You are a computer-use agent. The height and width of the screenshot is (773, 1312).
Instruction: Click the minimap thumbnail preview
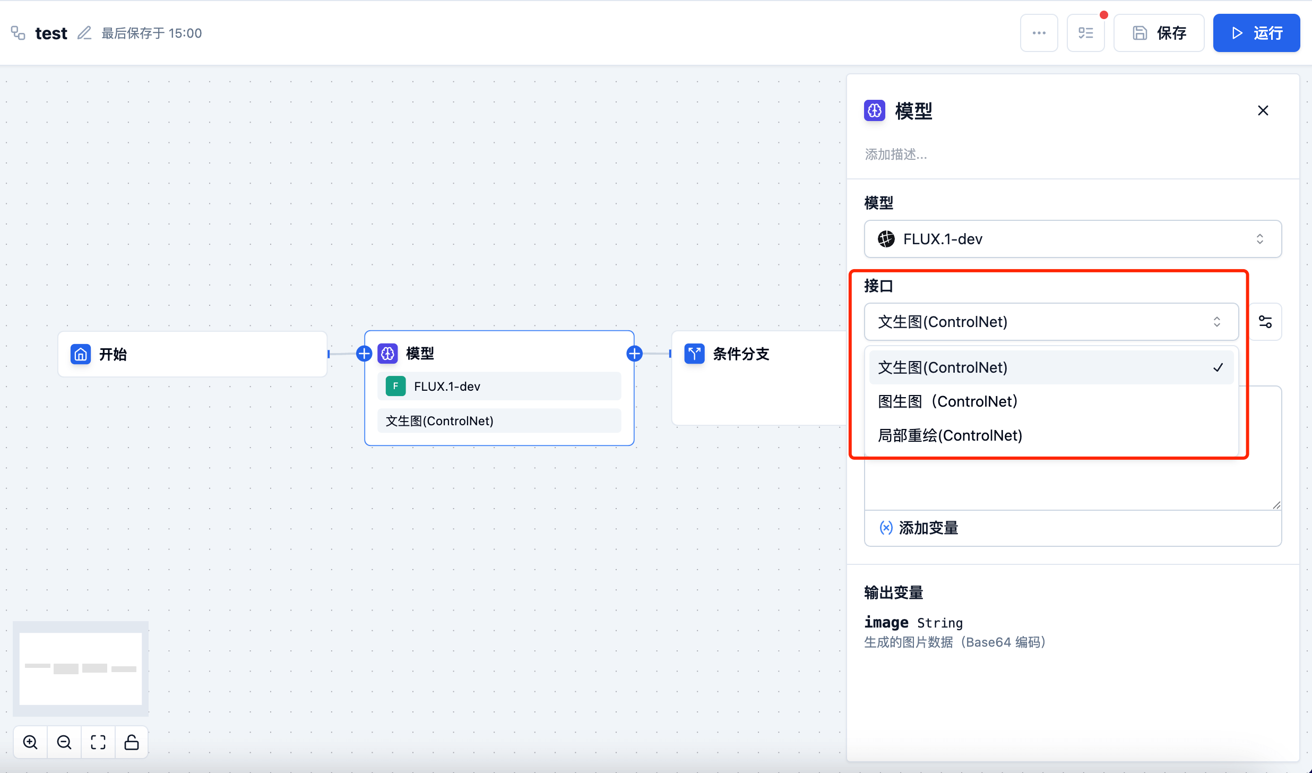click(81, 668)
